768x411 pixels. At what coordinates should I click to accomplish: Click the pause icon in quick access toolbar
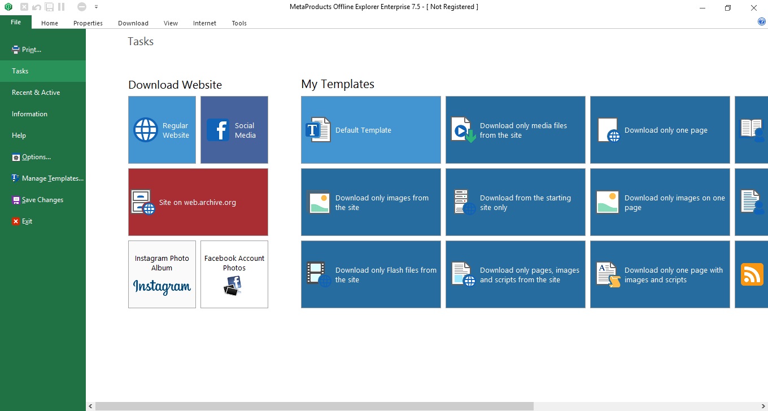tap(61, 7)
